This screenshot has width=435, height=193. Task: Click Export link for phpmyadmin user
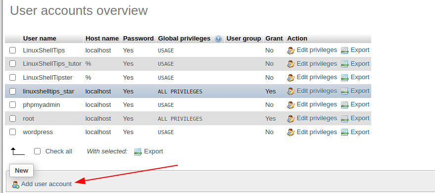tap(360, 104)
